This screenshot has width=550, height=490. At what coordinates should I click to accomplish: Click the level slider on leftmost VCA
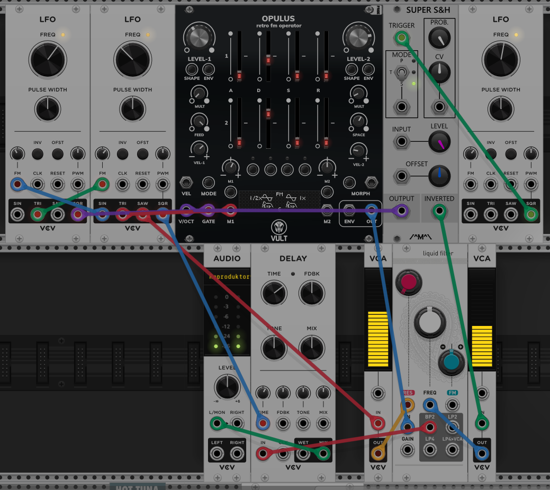378,319
